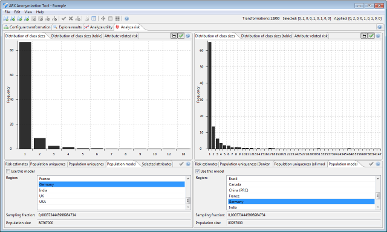Click the Import data toolbar icon
This screenshot has width=387, height=232.
click(34, 19)
